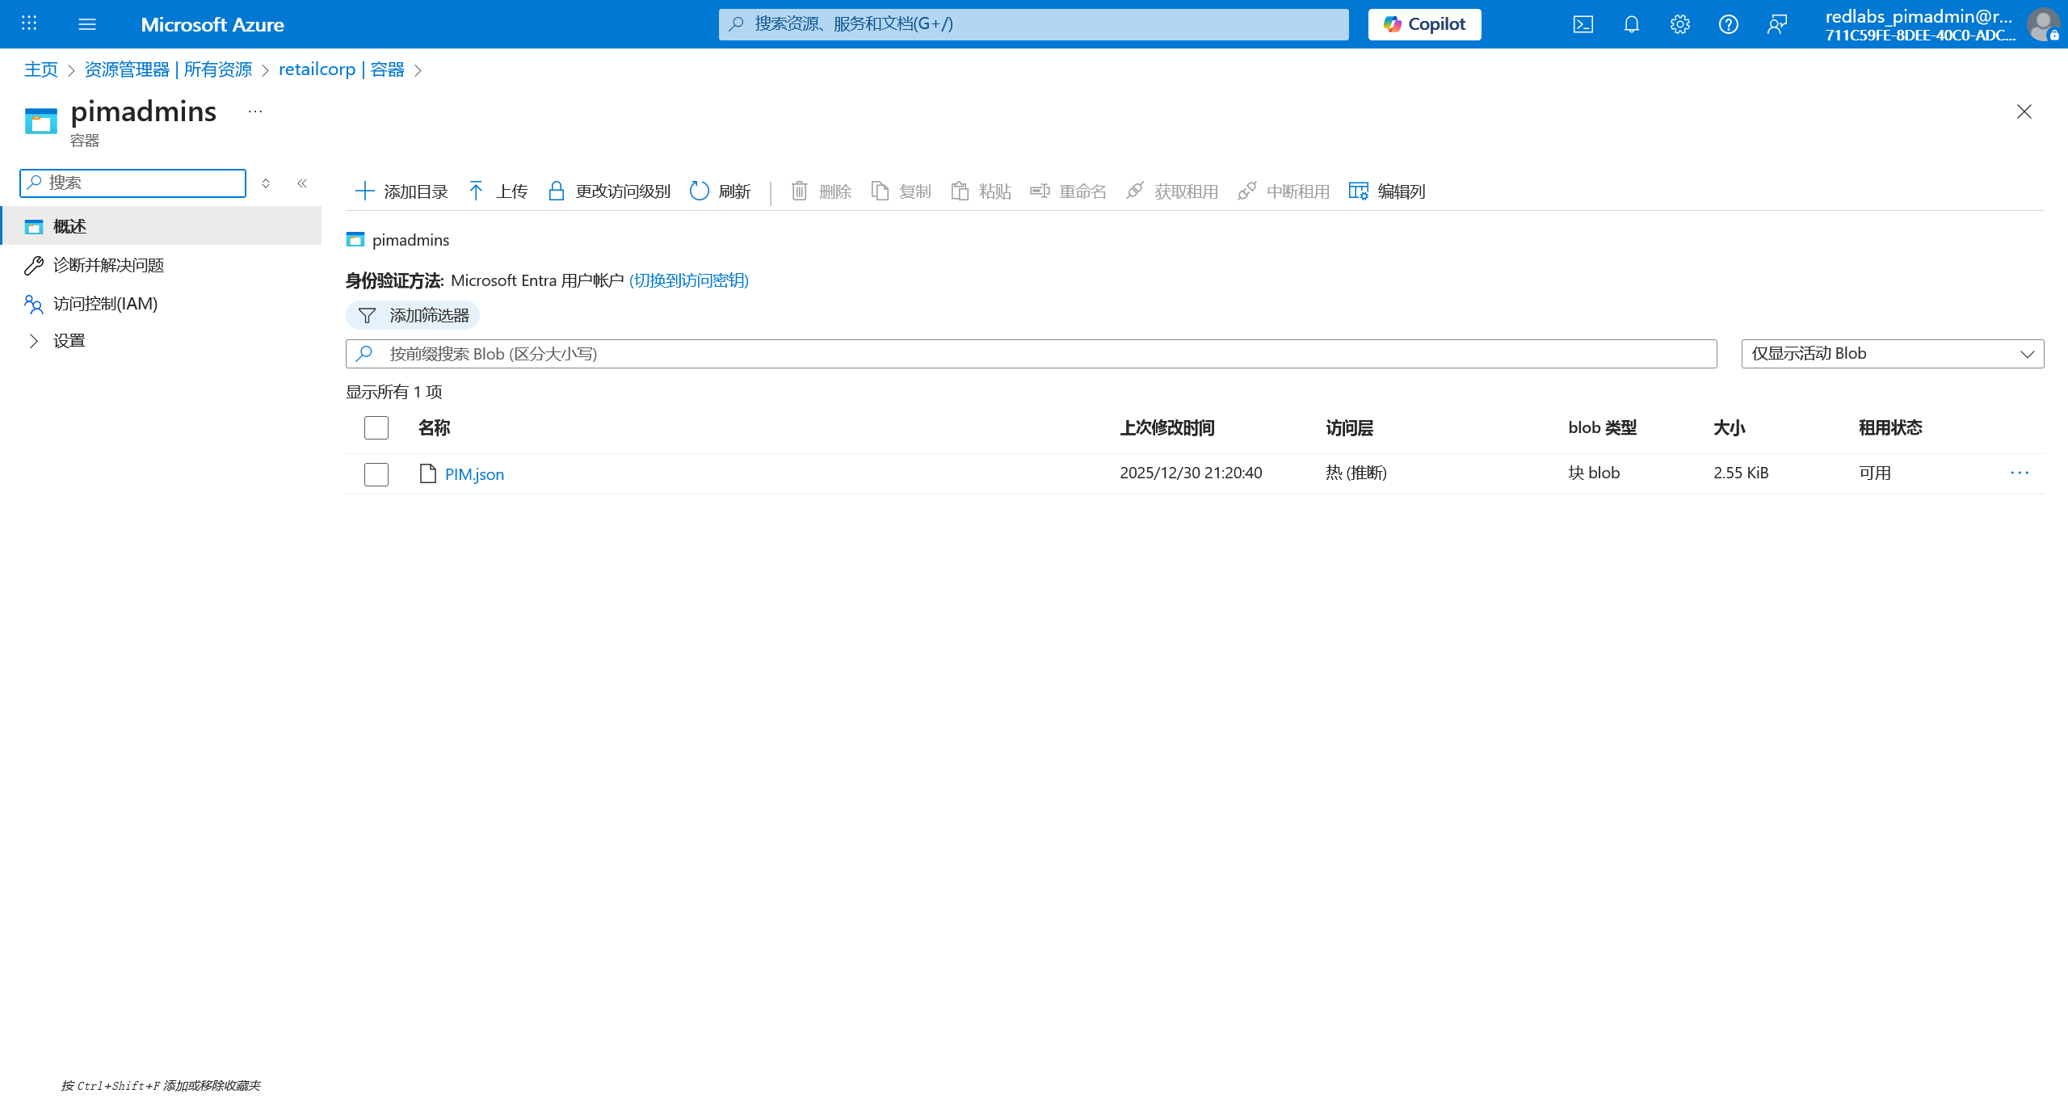This screenshot has width=2068, height=1098.
Task: Open 诊断并解决问题 in sidebar
Action: point(108,265)
